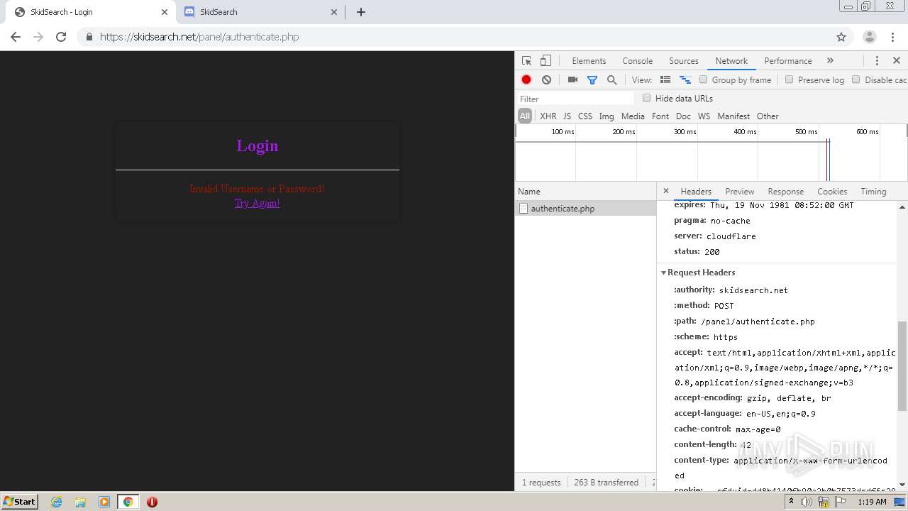This screenshot has width=908, height=511.
Task: Open the request Timing tab
Action: point(873,192)
